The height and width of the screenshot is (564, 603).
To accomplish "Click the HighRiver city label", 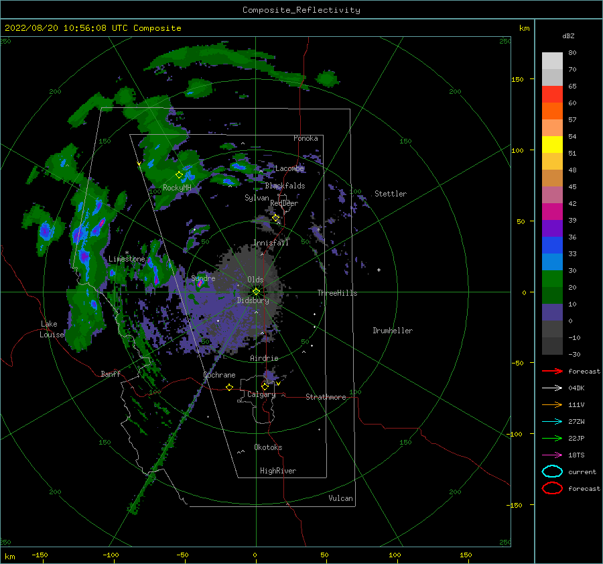I will tap(278, 471).
